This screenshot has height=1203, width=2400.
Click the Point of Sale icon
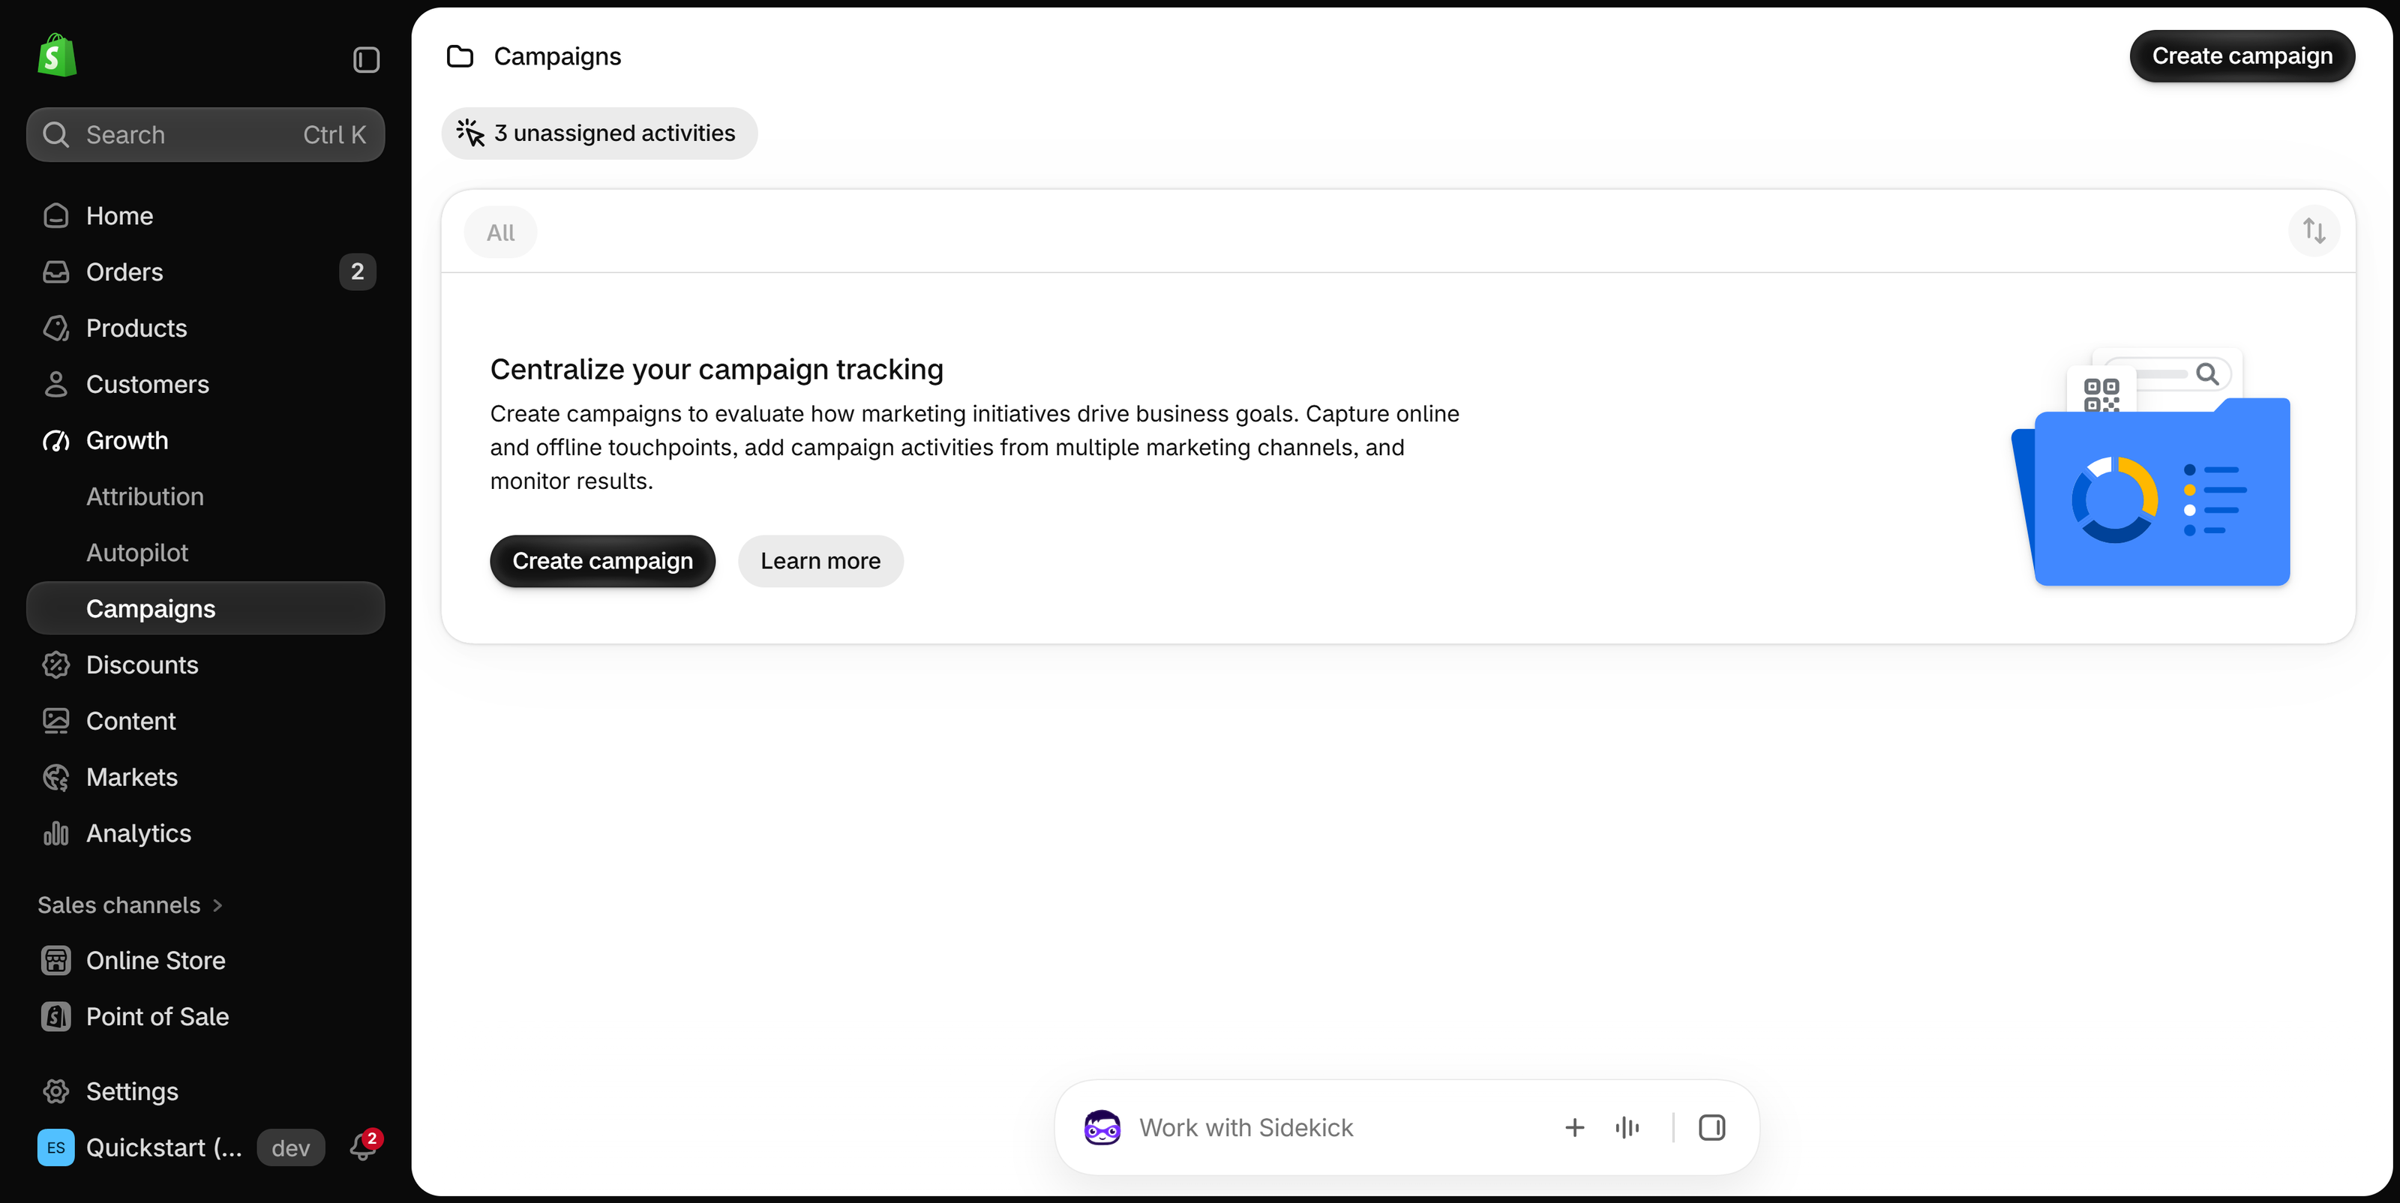click(x=56, y=1017)
